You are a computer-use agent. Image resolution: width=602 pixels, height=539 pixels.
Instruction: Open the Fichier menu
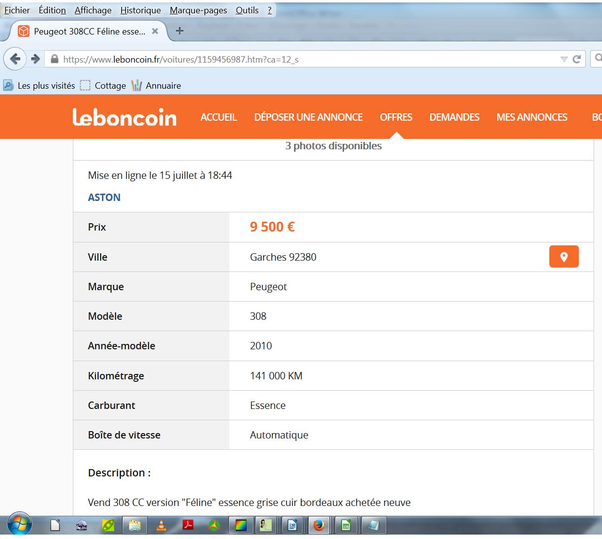[x=17, y=10]
